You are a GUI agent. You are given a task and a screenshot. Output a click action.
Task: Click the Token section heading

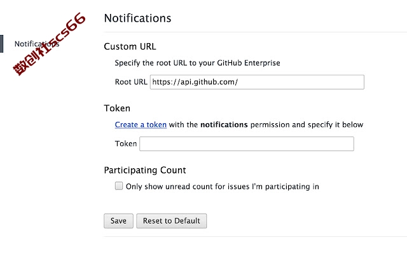(117, 108)
